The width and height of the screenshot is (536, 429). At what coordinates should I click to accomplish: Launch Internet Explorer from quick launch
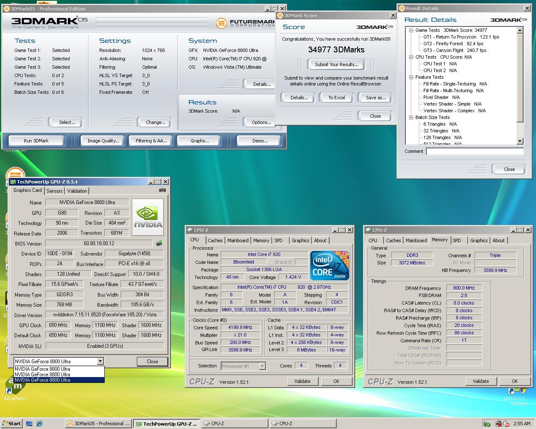(x=39, y=424)
